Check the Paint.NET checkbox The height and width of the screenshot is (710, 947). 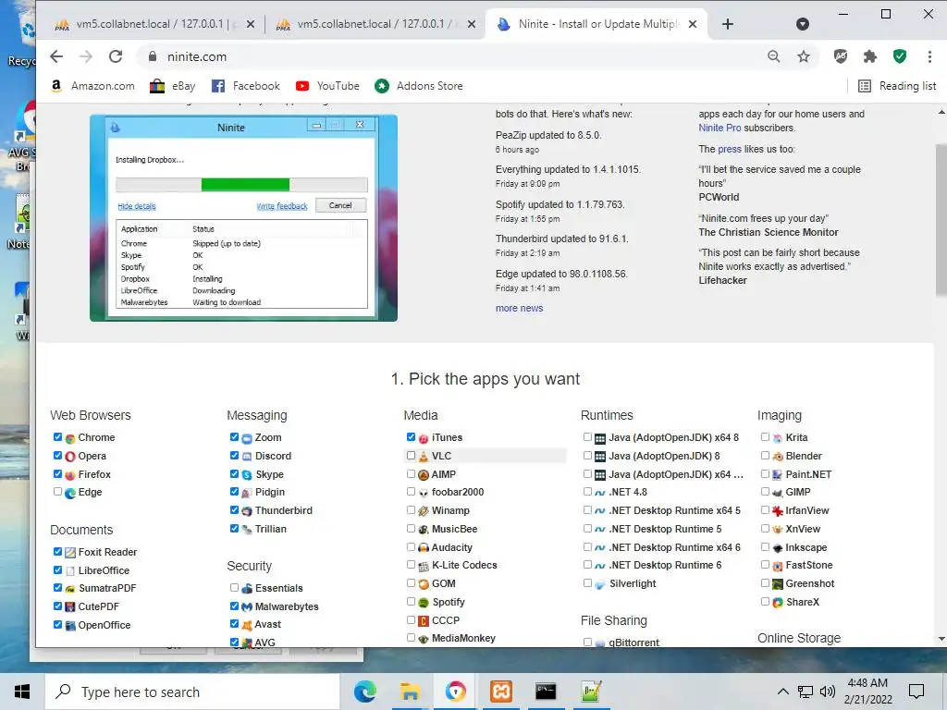[765, 474]
